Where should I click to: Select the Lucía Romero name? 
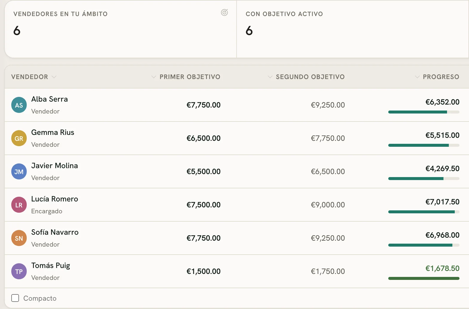[55, 199]
